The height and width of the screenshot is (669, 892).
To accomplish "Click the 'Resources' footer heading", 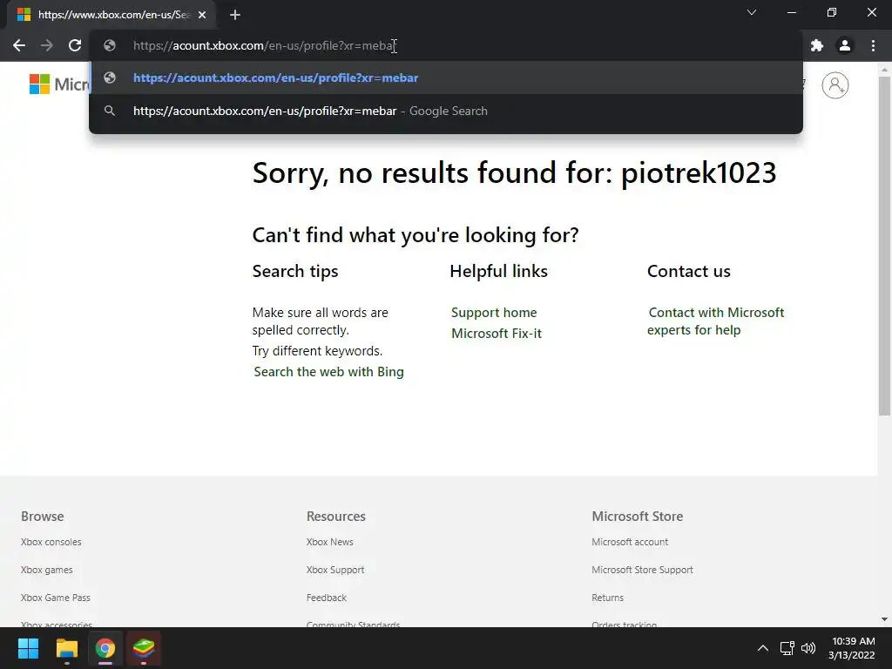I will coord(336,517).
